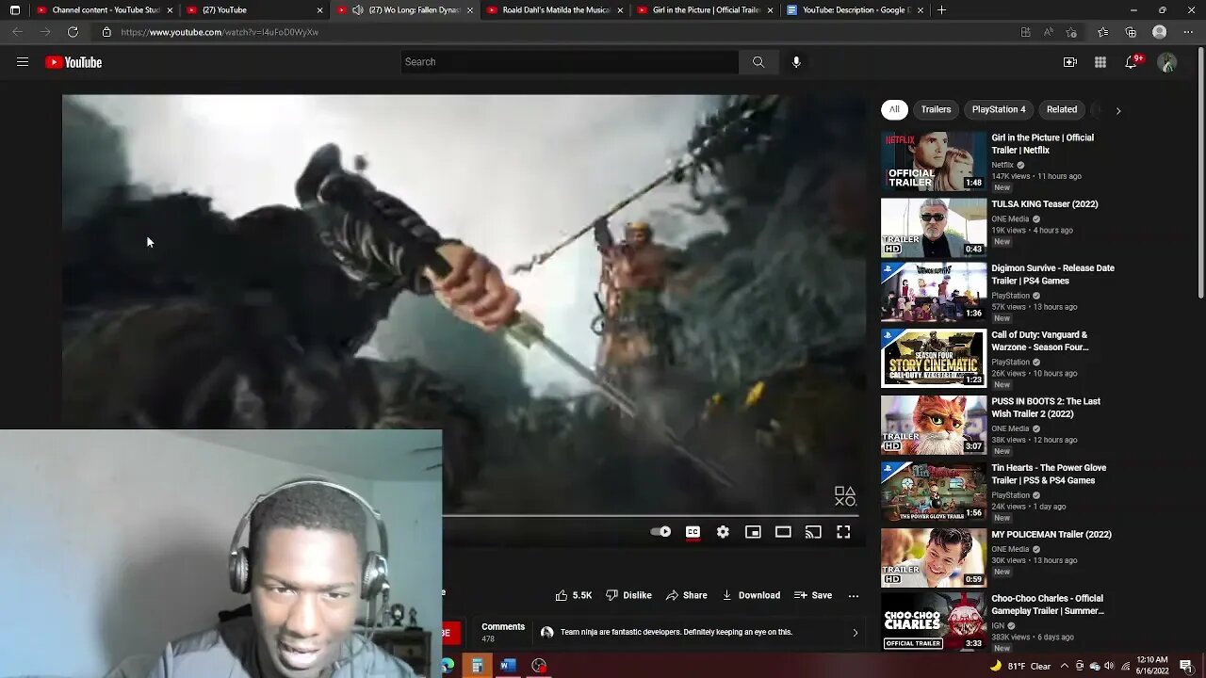Image resolution: width=1206 pixels, height=678 pixels.
Task: Show more filter chips with right arrow
Action: (1118, 110)
